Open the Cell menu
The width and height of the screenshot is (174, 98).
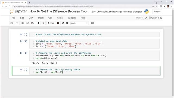(50, 18)
